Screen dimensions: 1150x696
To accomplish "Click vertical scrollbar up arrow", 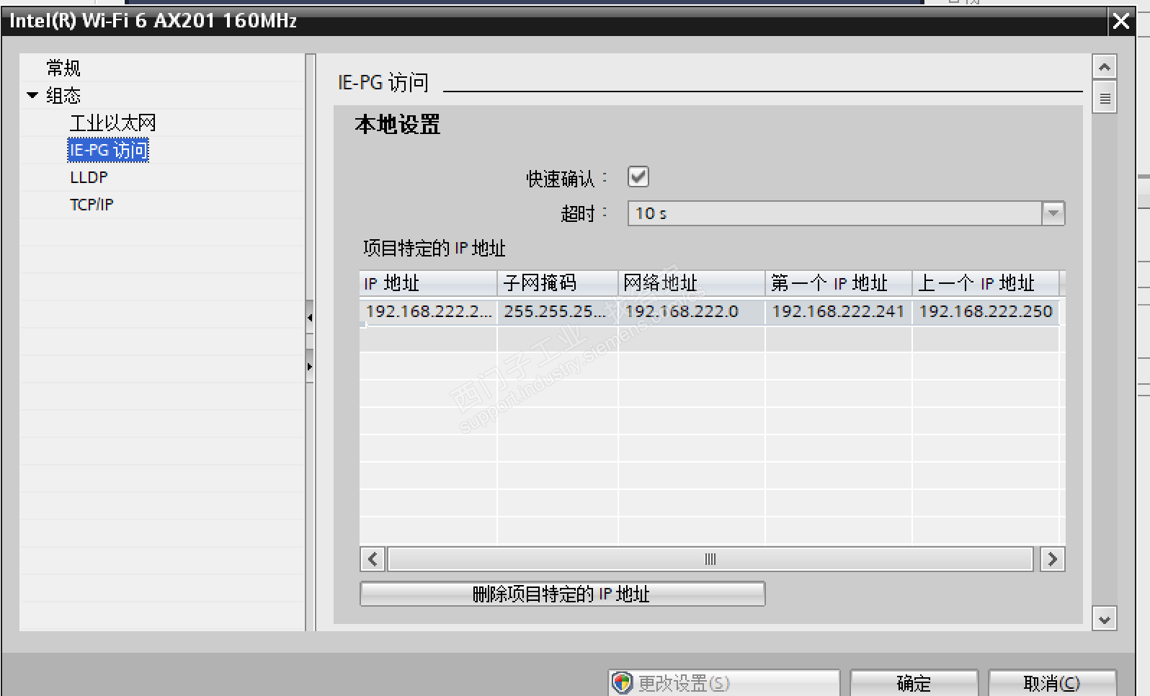I will coord(1105,67).
